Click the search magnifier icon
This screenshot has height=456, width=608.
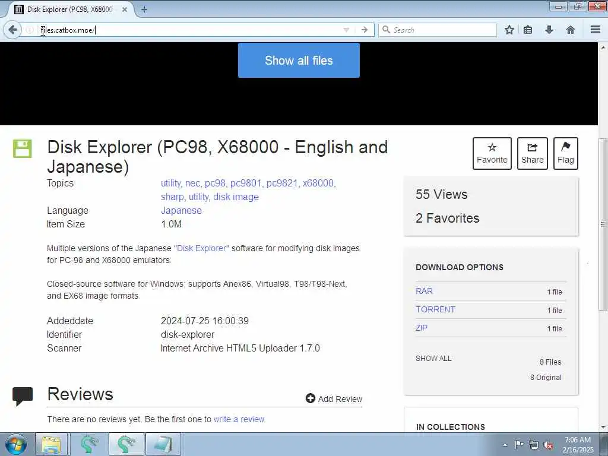tap(386, 30)
